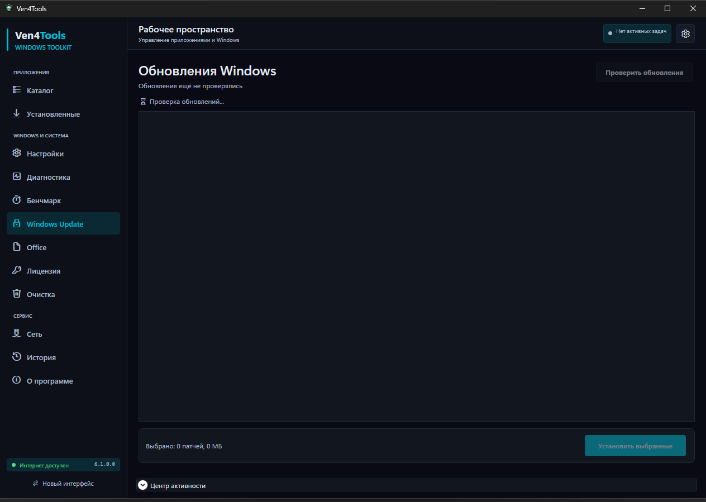The height and width of the screenshot is (502, 706).
Task: Click Управление приложениями и Windows subtitle
Action: coord(189,40)
